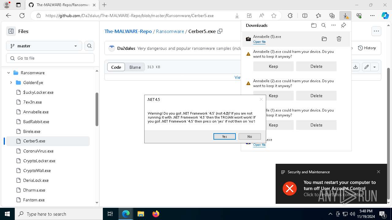View commit History
392x220 pixels.
click(367, 48)
